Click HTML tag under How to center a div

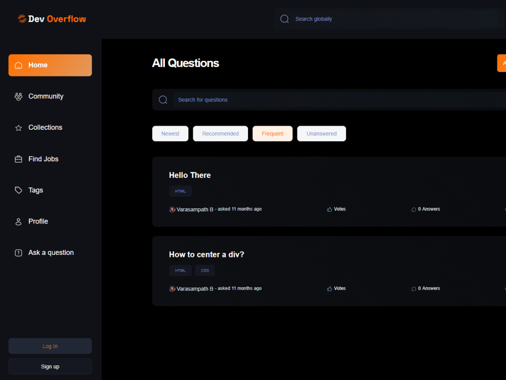pyautogui.click(x=181, y=271)
